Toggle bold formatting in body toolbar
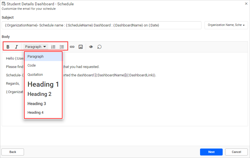Viewport: 250px width, 158px height. tap(8, 47)
